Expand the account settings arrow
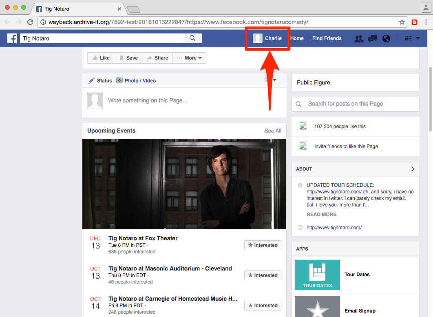The image size is (433, 317). (x=418, y=38)
